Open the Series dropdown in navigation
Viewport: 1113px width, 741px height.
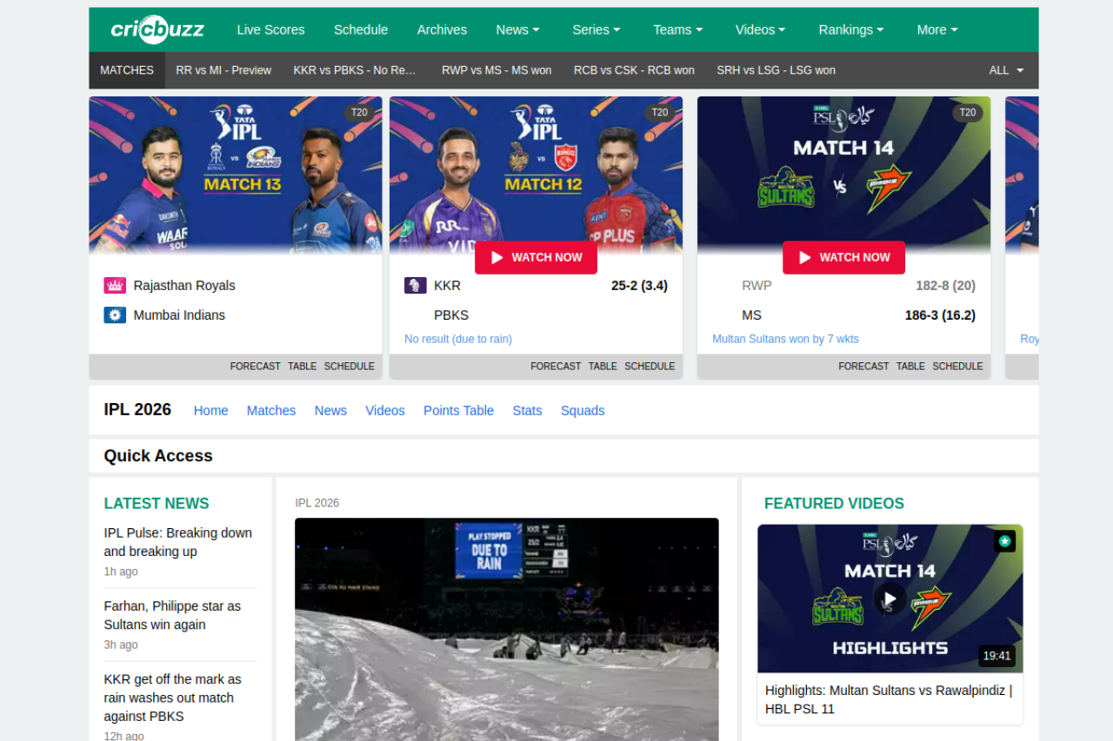[x=596, y=30]
